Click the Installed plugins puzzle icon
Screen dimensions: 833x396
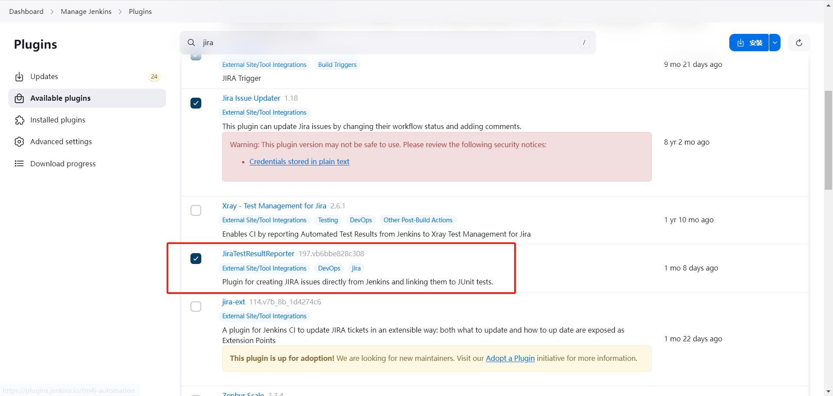tap(19, 120)
